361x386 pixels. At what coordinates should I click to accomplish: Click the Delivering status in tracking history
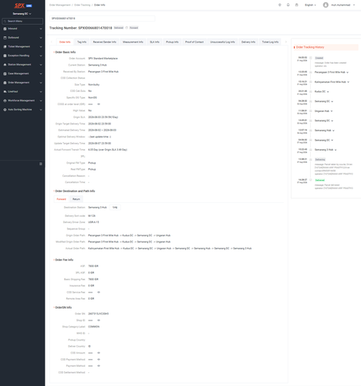[x=320, y=160]
